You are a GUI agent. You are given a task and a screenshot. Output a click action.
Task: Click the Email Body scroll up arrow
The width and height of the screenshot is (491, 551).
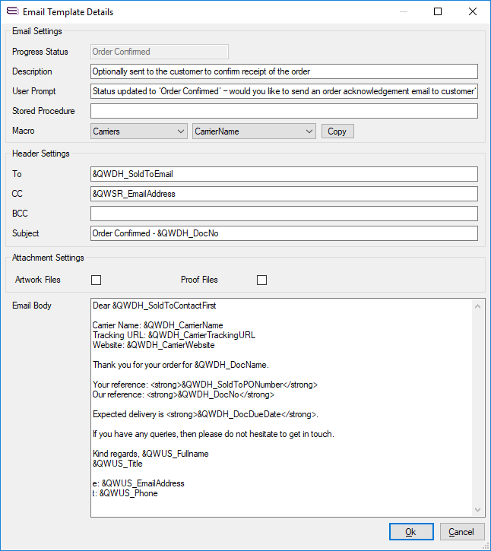(477, 306)
